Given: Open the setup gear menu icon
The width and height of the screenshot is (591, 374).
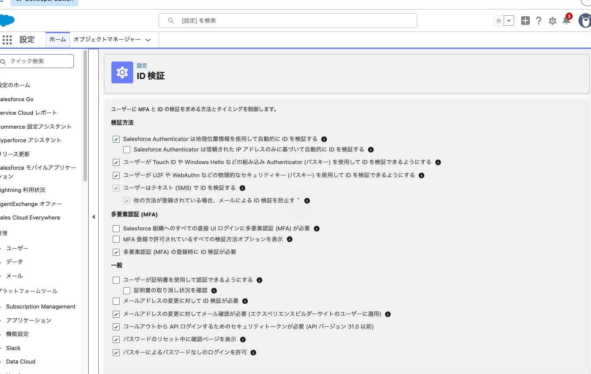Looking at the screenshot, I should (x=553, y=21).
